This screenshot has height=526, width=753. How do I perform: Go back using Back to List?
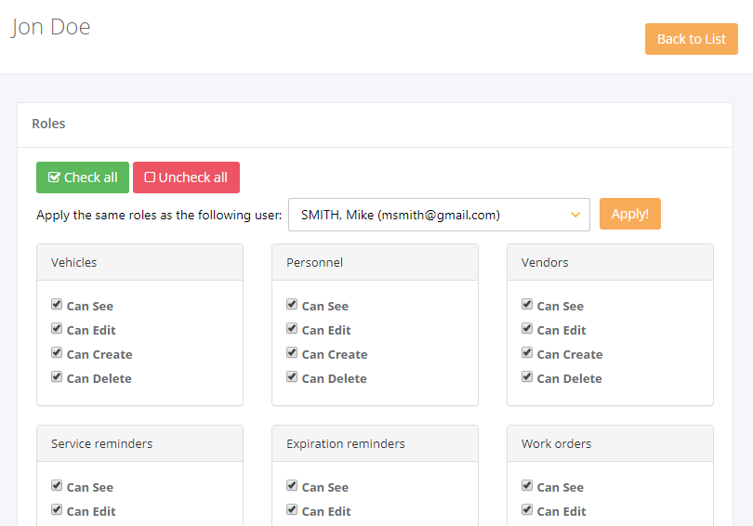691,39
